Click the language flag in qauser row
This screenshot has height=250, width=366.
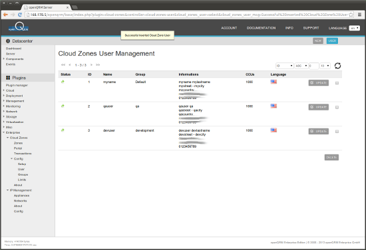coord(274,106)
